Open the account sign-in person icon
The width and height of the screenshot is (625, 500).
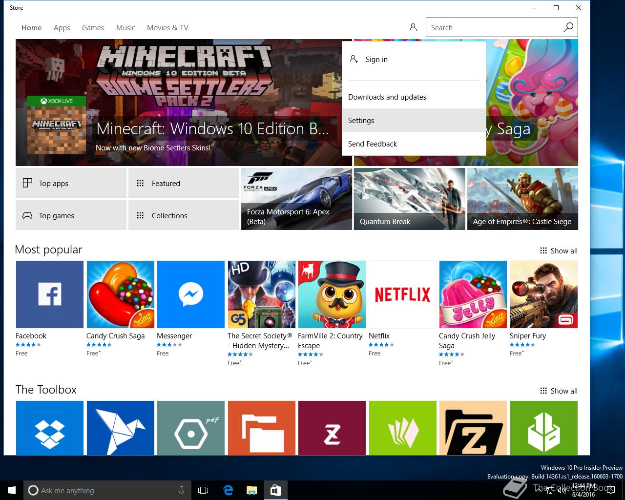[x=414, y=27]
